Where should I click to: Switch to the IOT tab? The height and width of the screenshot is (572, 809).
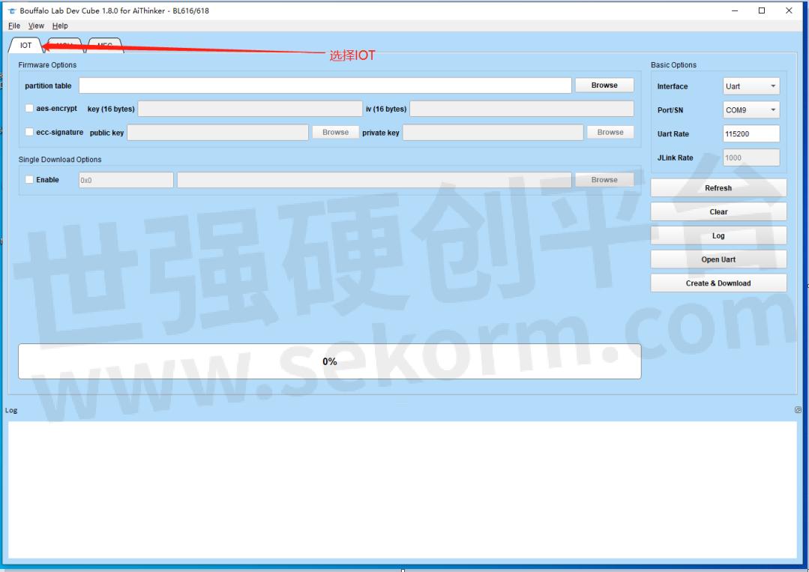click(25, 44)
